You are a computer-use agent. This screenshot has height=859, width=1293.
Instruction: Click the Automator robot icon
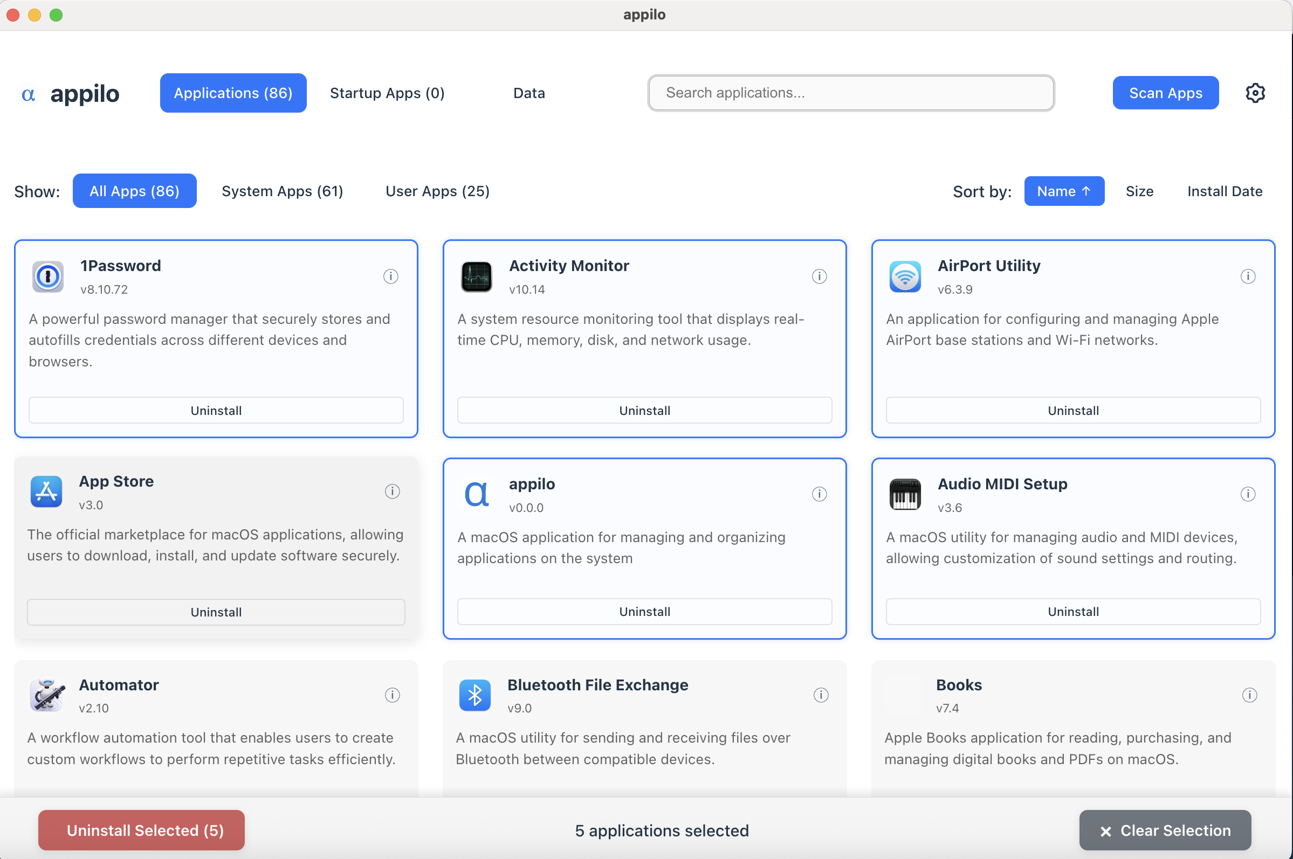pos(47,695)
